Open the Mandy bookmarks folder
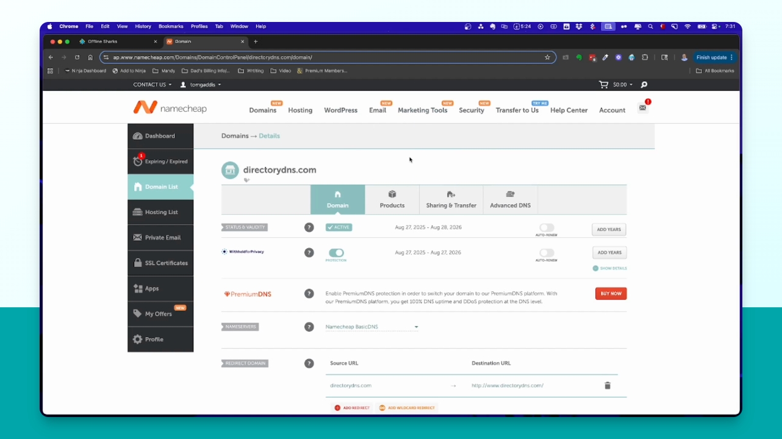782x439 pixels. pyautogui.click(x=163, y=71)
